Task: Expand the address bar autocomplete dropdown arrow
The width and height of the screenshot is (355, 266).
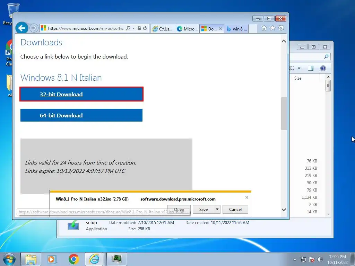Action: click(x=133, y=28)
